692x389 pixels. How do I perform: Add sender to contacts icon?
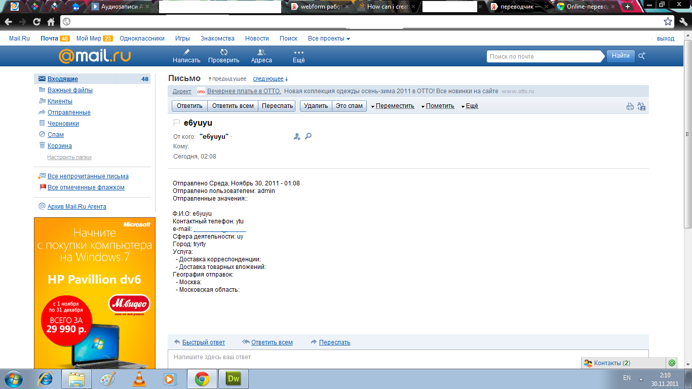pyautogui.click(x=297, y=136)
